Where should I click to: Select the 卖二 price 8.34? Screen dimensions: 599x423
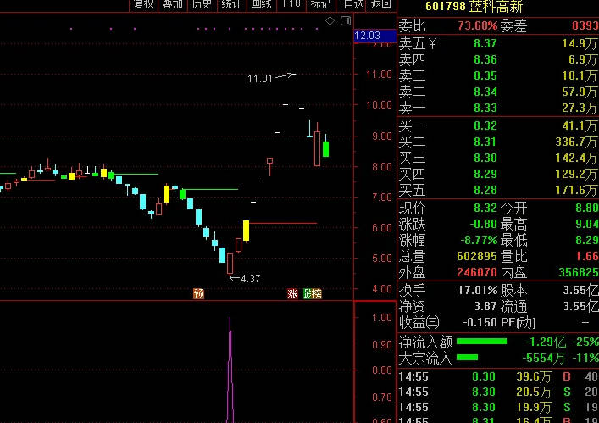click(x=485, y=92)
